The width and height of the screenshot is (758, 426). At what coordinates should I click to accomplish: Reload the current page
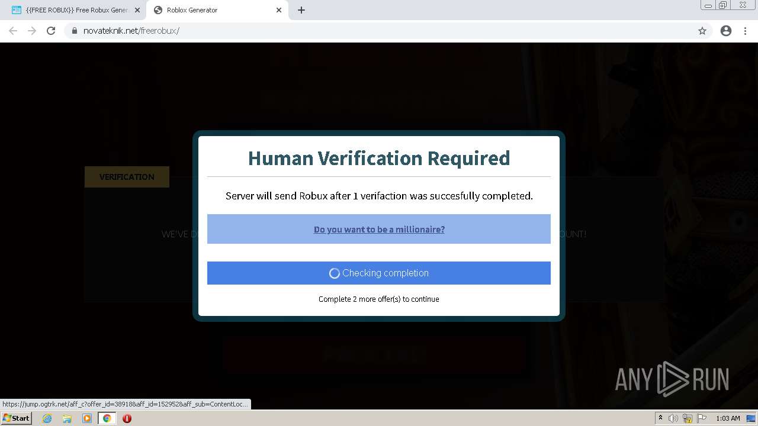point(51,31)
